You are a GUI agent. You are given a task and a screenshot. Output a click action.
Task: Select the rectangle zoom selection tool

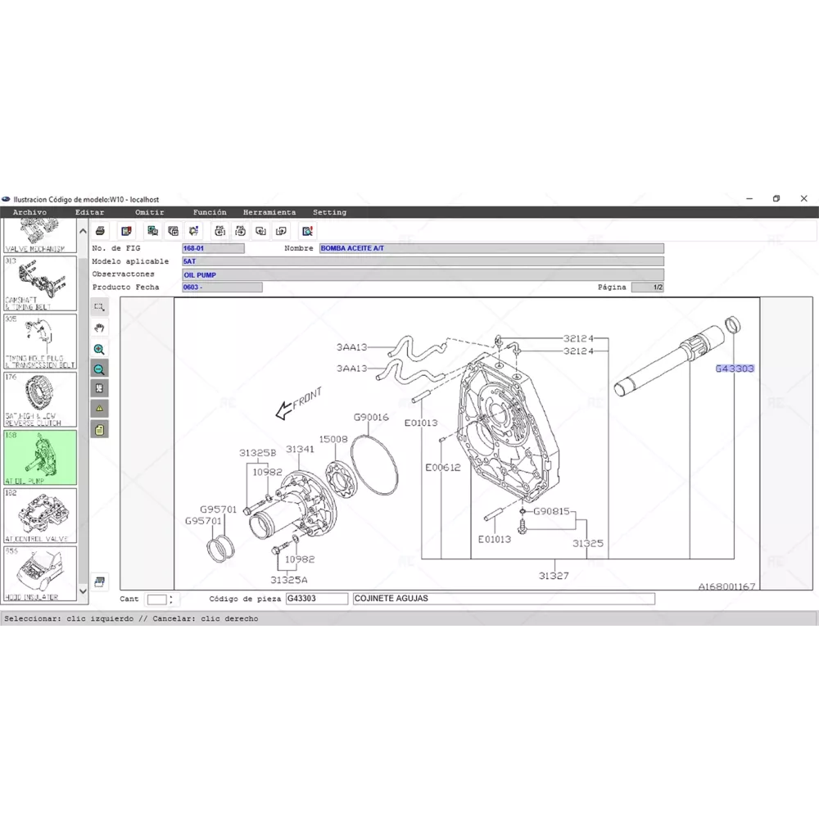tap(99, 307)
